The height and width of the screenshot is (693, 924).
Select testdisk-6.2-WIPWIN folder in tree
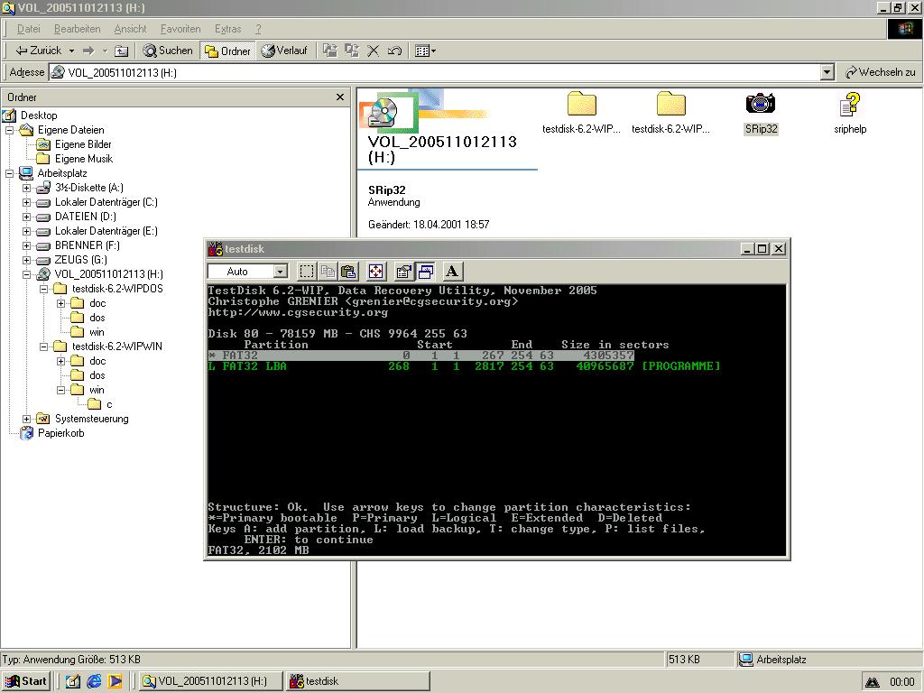(x=116, y=346)
